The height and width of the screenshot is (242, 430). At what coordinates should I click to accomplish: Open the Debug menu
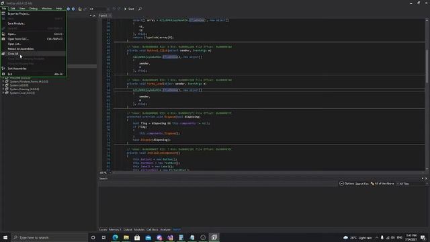[33, 9]
